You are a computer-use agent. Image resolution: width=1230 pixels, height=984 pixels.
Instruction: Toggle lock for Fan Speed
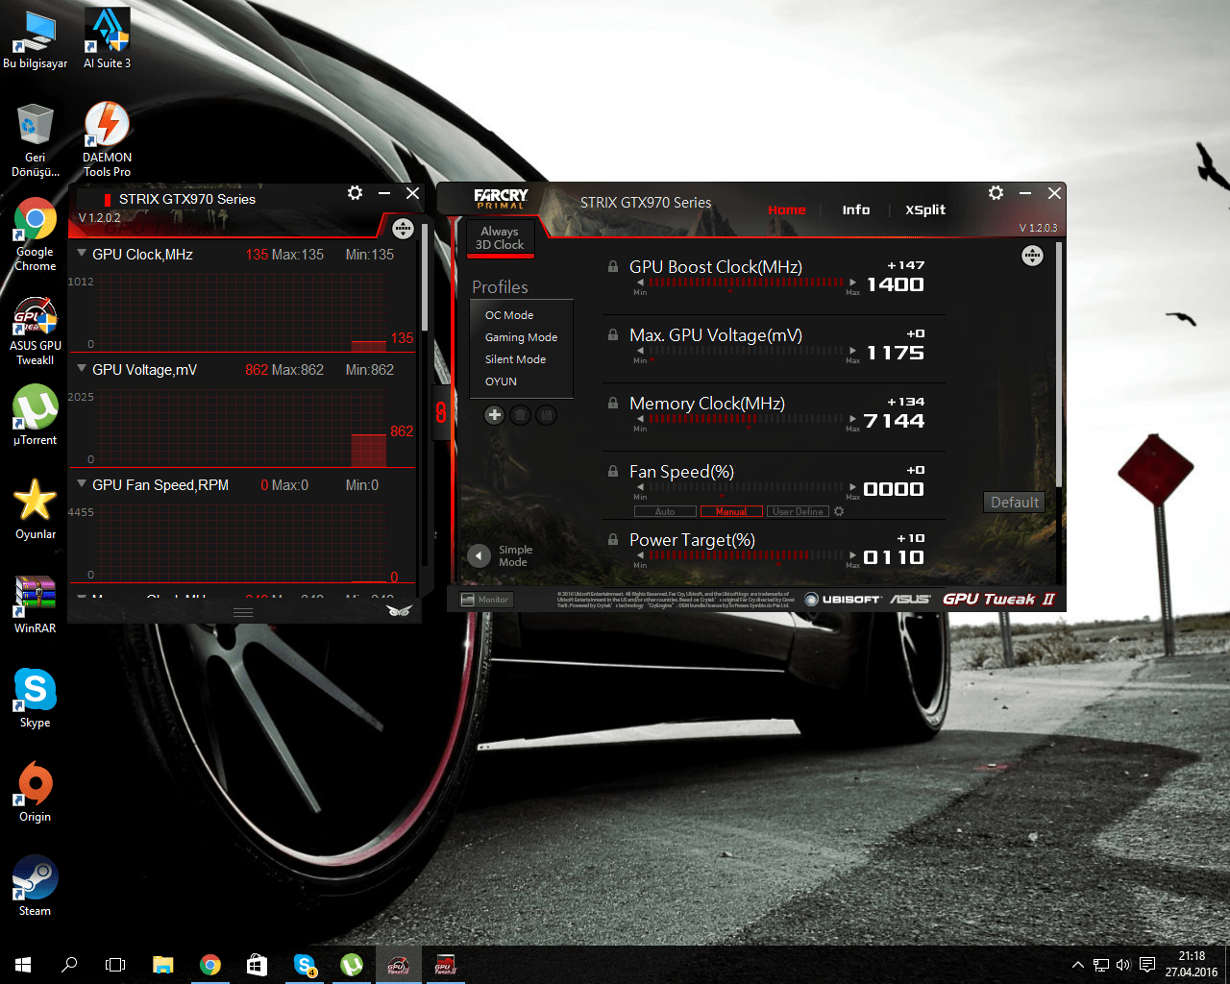click(613, 471)
